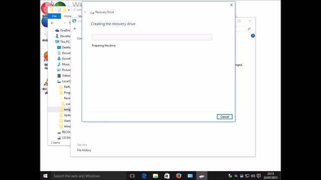This screenshot has width=321, height=180.
Task: Select Local Disk in the navigation pane
Action: point(64,81)
